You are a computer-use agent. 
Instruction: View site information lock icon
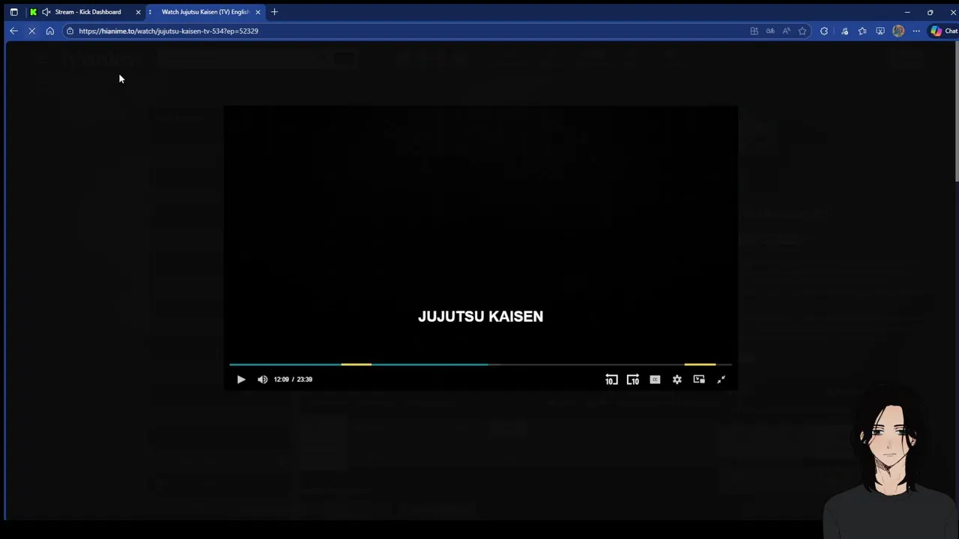(x=70, y=31)
